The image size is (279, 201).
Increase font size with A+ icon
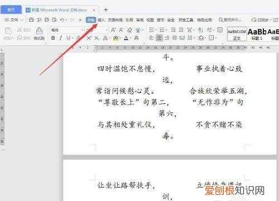click(x=113, y=30)
